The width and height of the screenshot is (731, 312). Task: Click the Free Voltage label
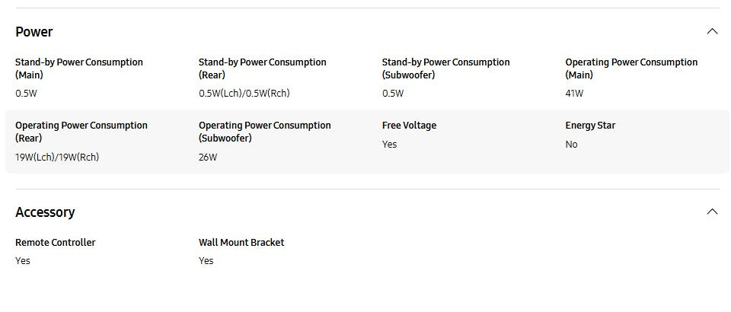[x=409, y=126]
